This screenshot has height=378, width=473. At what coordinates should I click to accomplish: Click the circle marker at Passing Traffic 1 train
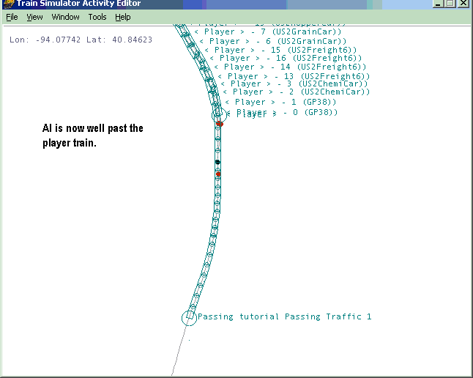[189, 318]
